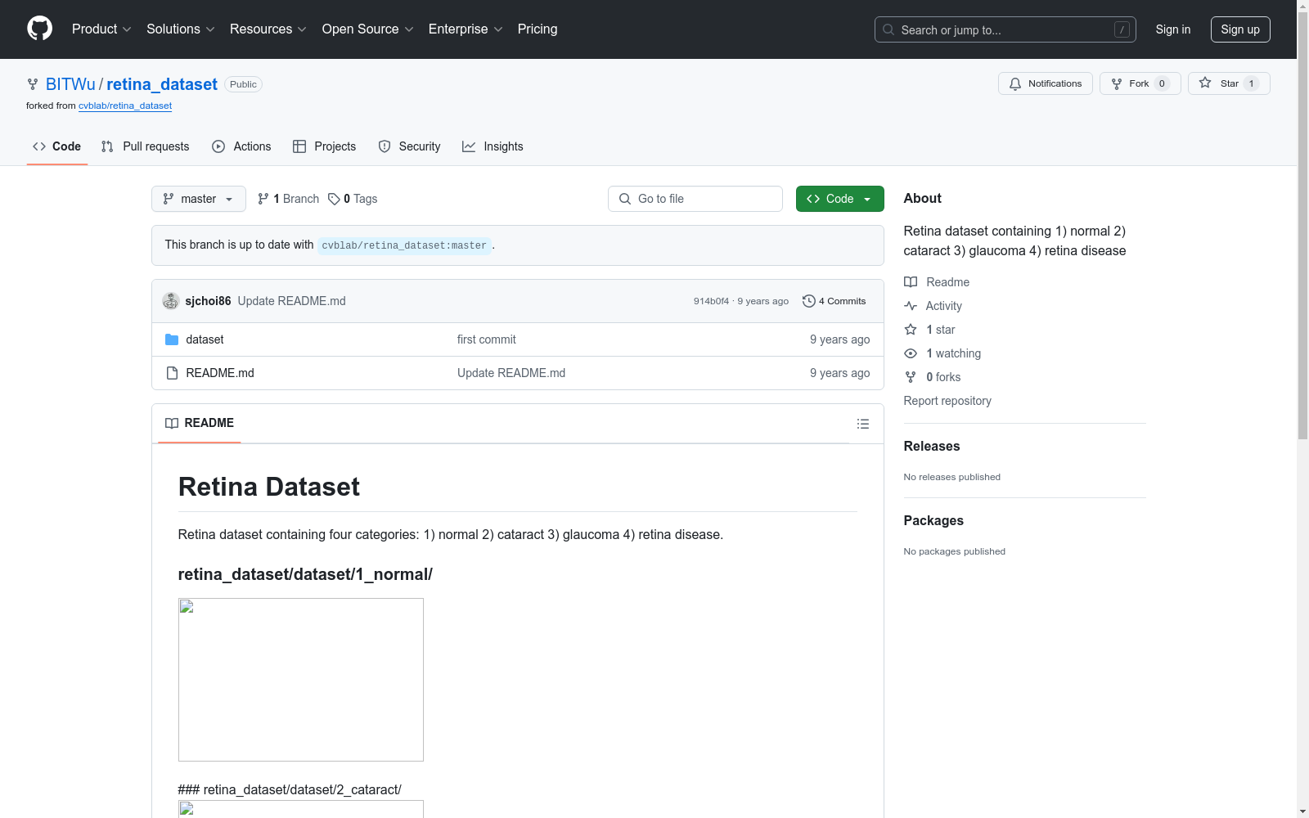This screenshot has width=1309, height=818.
Task: Click the Go to file input
Action: [x=695, y=199]
